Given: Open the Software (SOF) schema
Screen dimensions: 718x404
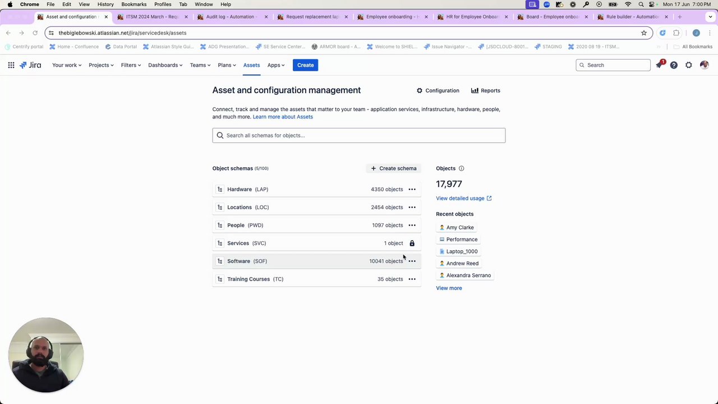Looking at the screenshot, I should [316, 261].
